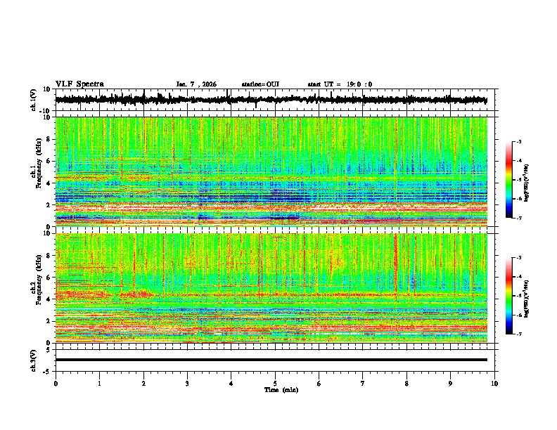Click the "-7" label on ch.2 color scale
The width and height of the screenshot is (557, 430).
tap(519, 334)
